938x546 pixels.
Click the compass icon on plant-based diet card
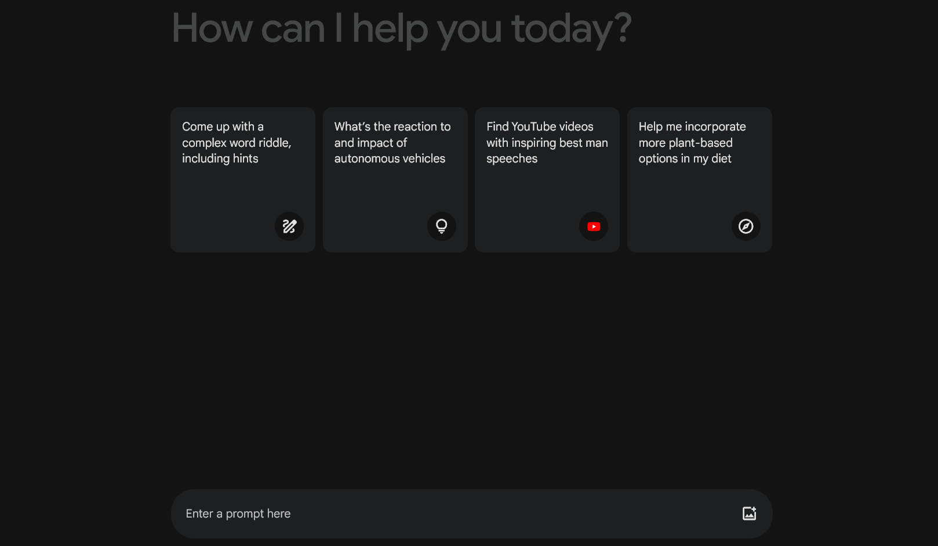point(746,226)
